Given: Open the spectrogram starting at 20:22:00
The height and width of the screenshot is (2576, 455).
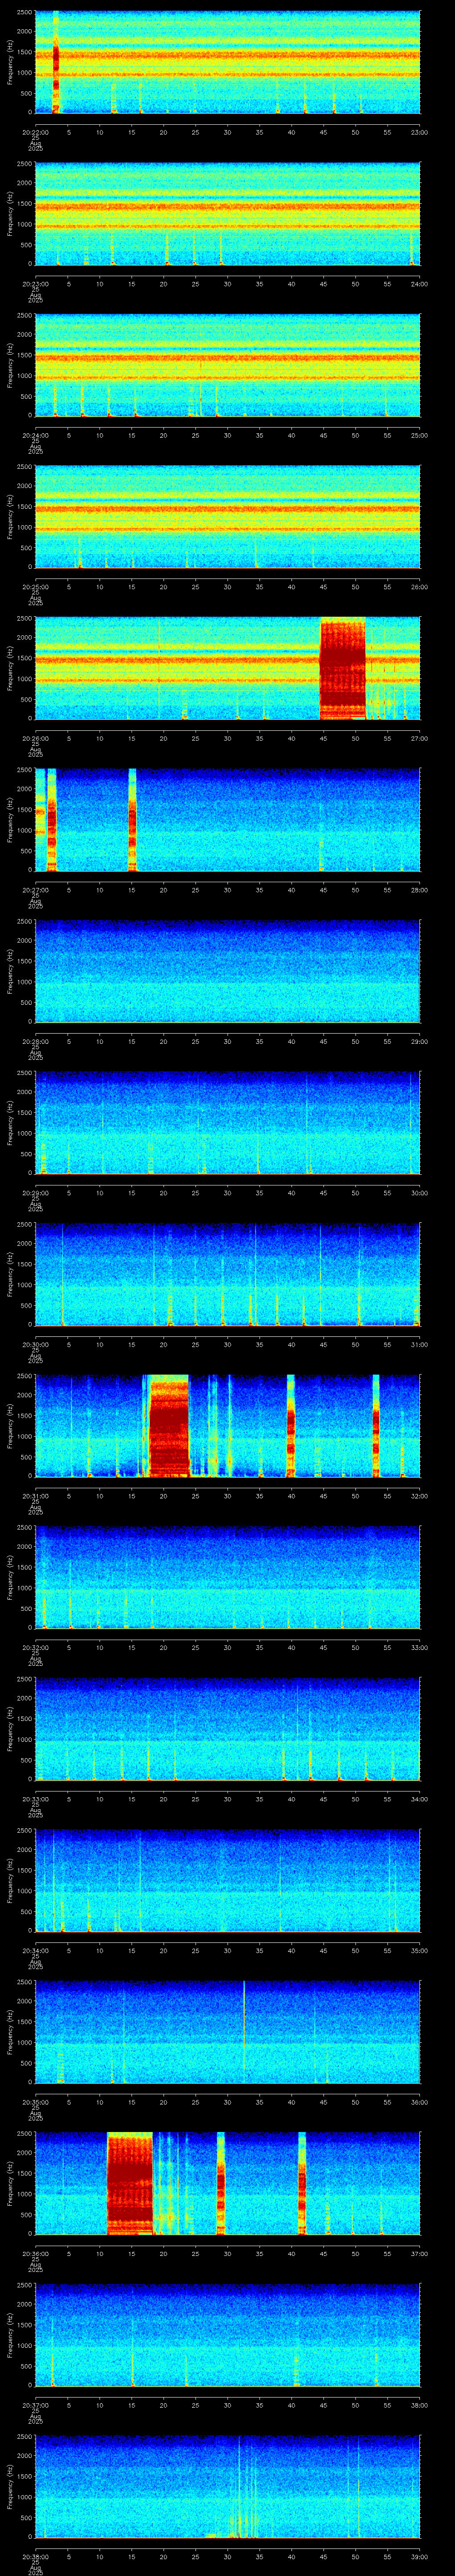Looking at the screenshot, I should (x=227, y=63).
